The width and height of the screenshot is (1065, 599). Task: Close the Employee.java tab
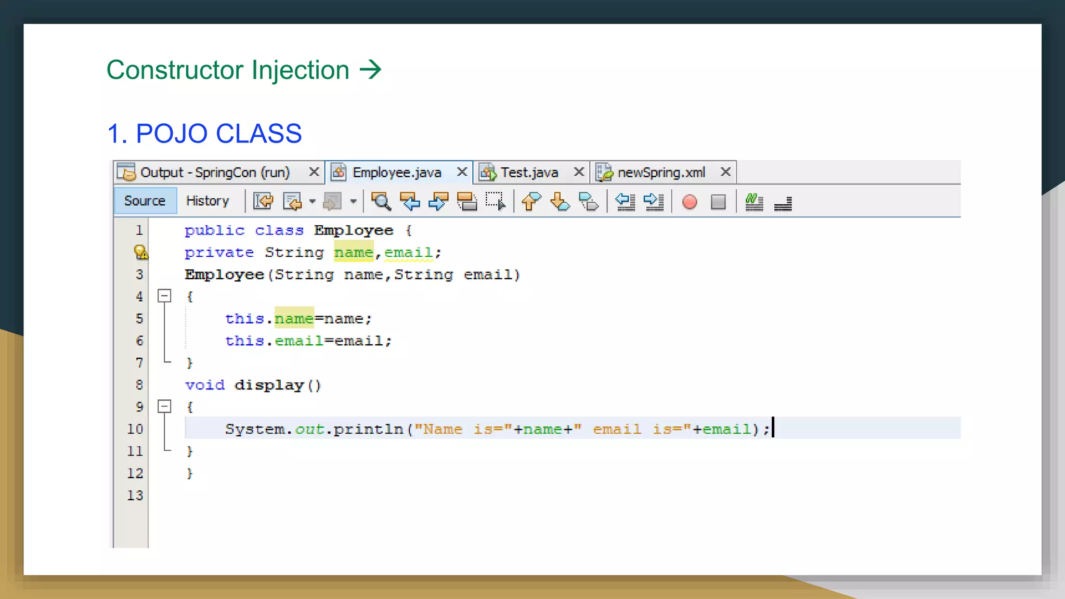(462, 172)
